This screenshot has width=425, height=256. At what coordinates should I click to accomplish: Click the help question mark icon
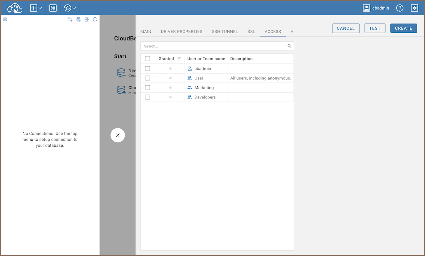400,8
